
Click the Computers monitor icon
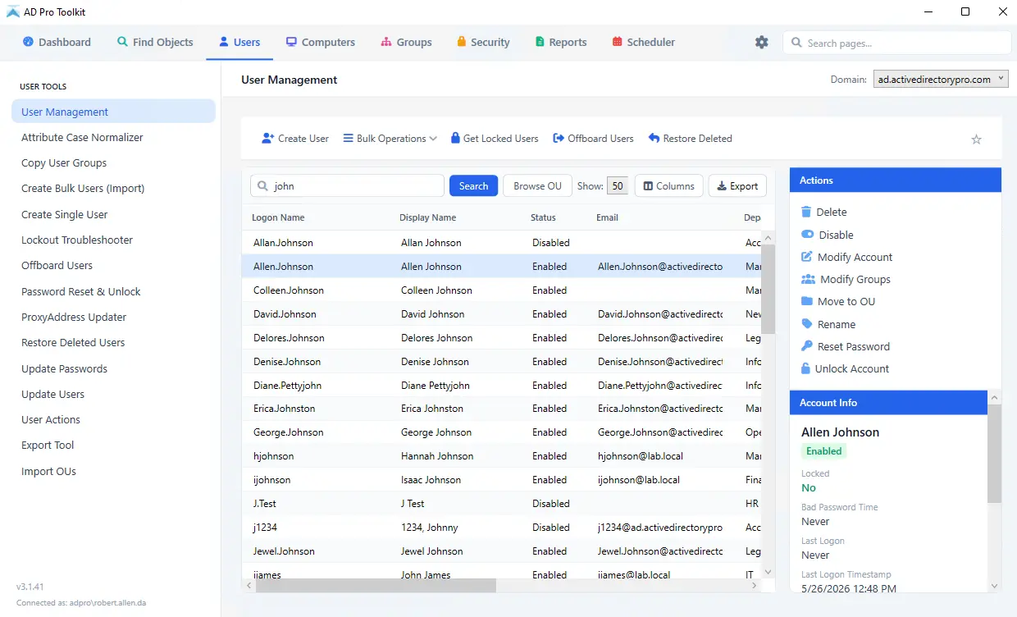tap(291, 42)
